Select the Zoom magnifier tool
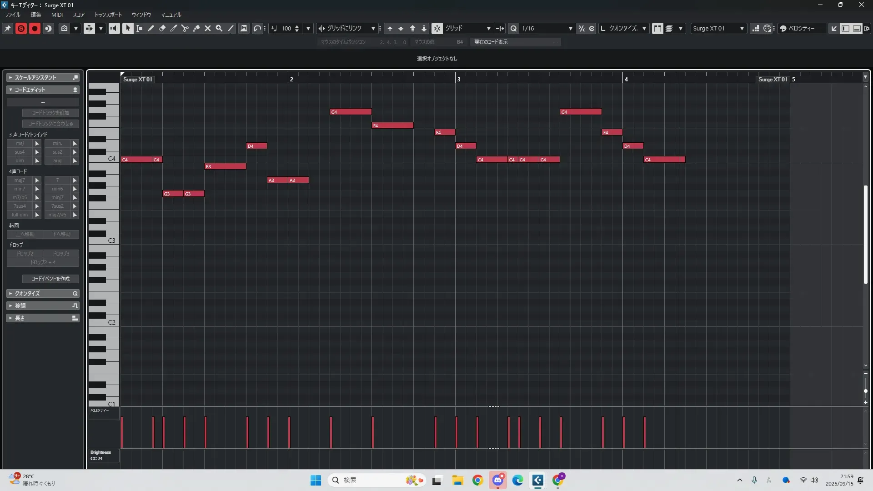873x491 pixels. pos(219,28)
